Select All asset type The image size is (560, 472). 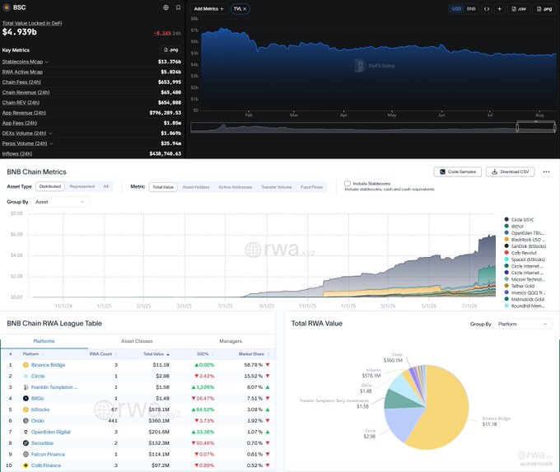pos(106,186)
